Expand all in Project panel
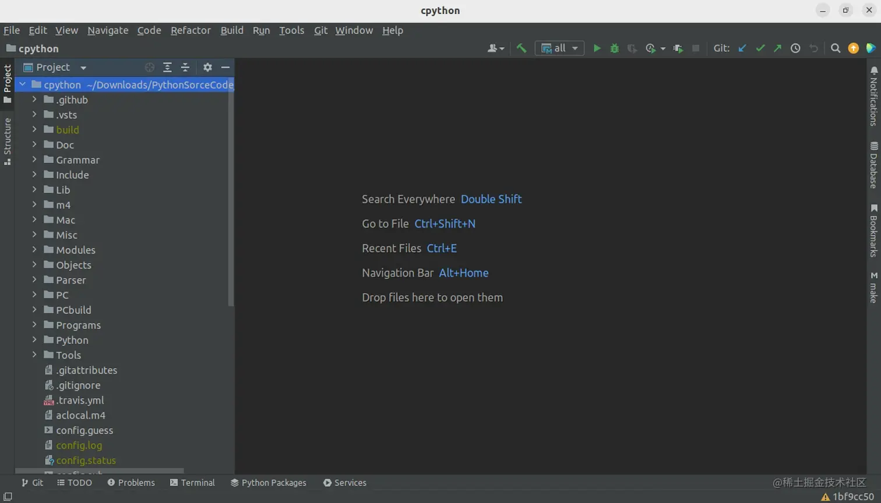This screenshot has width=881, height=503. [x=167, y=68]
